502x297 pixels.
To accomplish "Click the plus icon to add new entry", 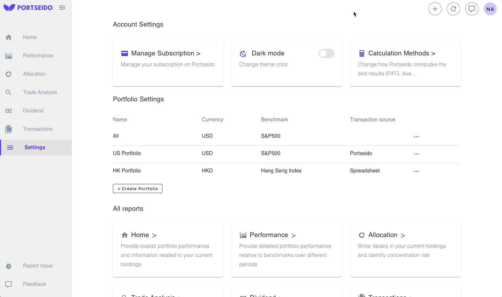I will [435, 9].
